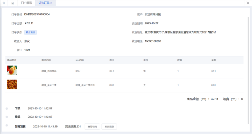Click the vertical scrollbar on the right
The height and width of the screenshot is (134, 252).
[248, 70]
